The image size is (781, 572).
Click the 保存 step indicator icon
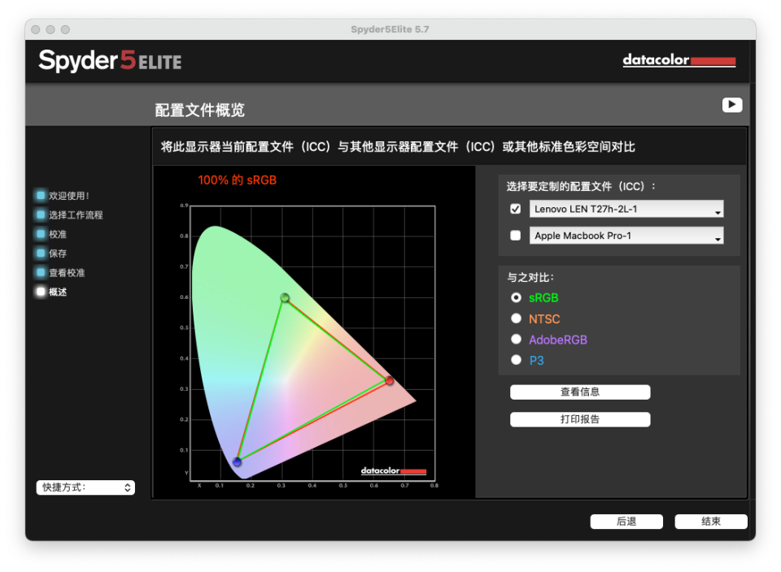point(41,253)
